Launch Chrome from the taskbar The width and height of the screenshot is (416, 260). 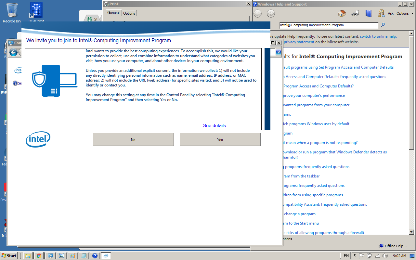[39, 256]
